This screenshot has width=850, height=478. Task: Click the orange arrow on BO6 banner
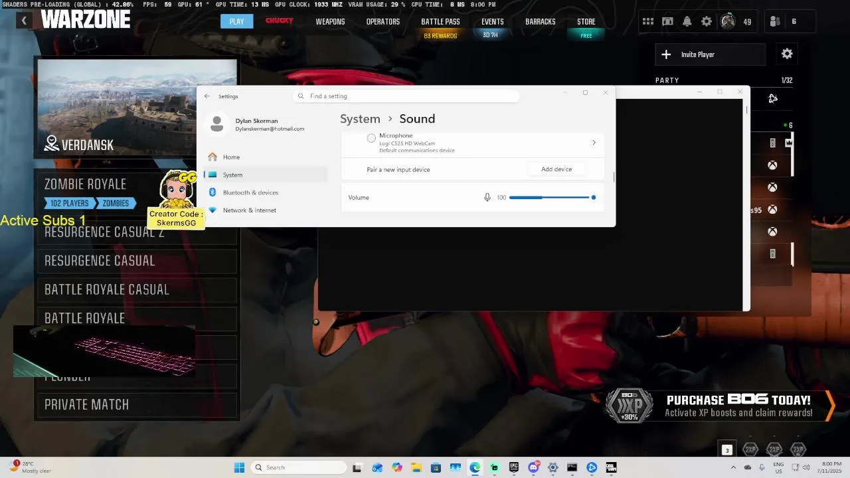coord(830,406)
